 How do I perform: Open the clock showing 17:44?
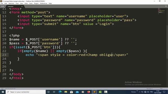pyautogui.click(x=157, y=92)
